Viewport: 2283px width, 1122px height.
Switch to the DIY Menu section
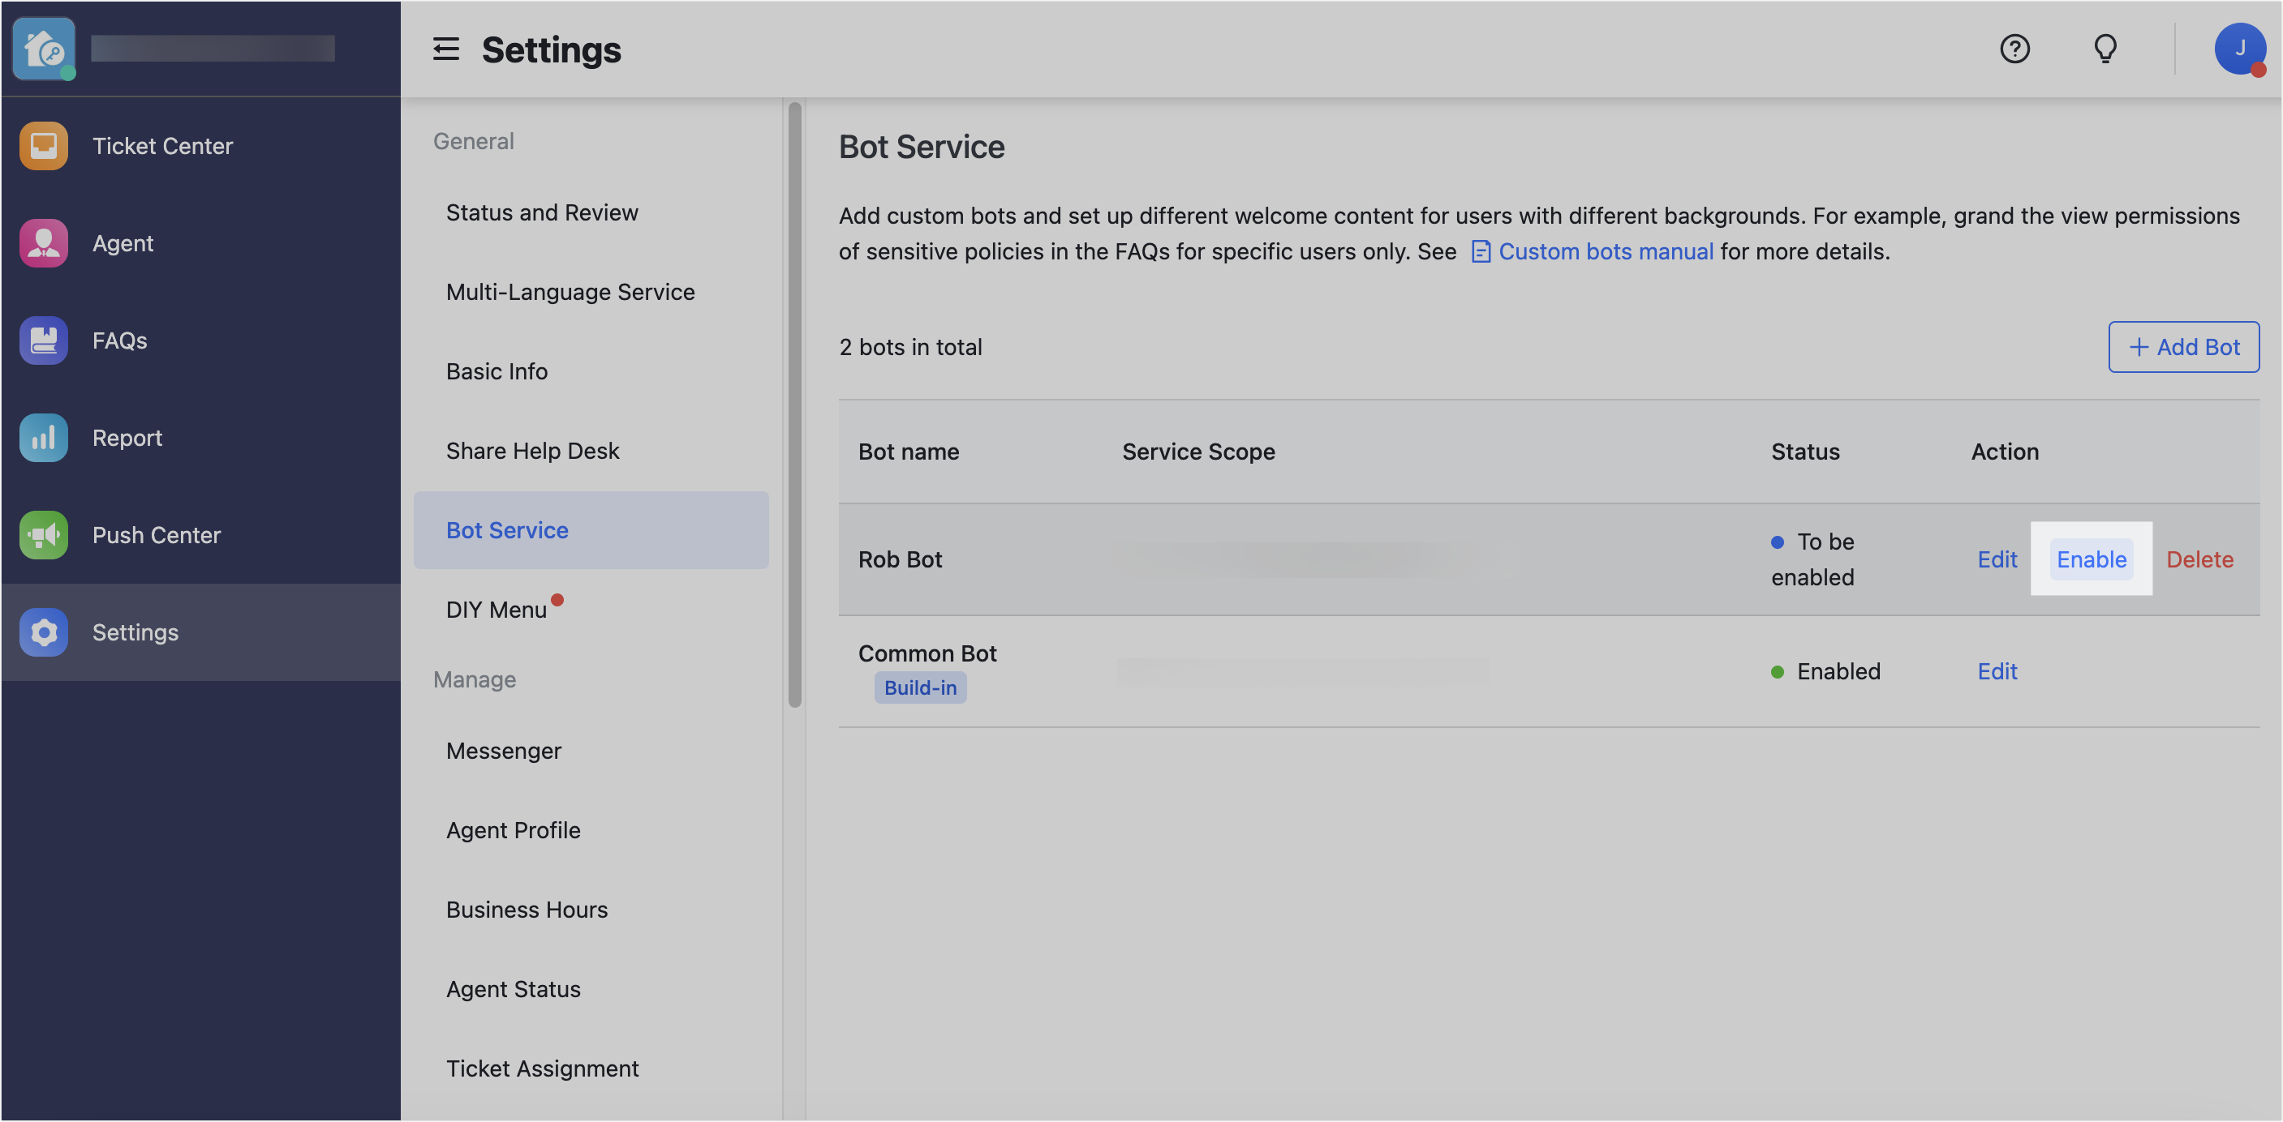click(x=496, y=608)
